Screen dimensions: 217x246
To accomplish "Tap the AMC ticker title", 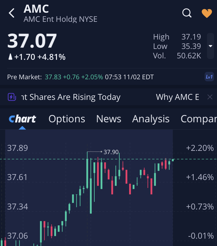I will coord(36,9).
